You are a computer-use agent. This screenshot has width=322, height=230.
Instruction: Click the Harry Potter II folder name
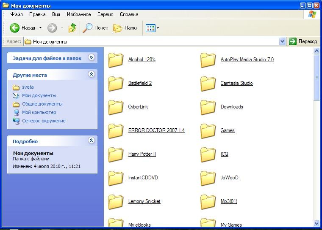pos(142,154)
